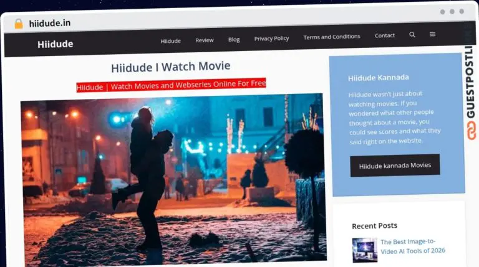Click the red Watch Movies and Webseries banner

click(171, 85)
